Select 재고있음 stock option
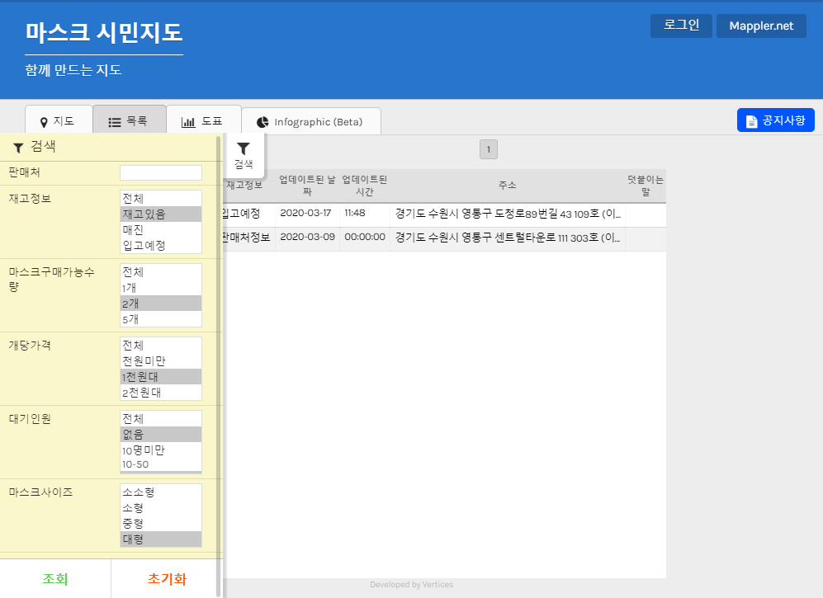The height and width of the screenshot is (598, 823). [161, 214]
